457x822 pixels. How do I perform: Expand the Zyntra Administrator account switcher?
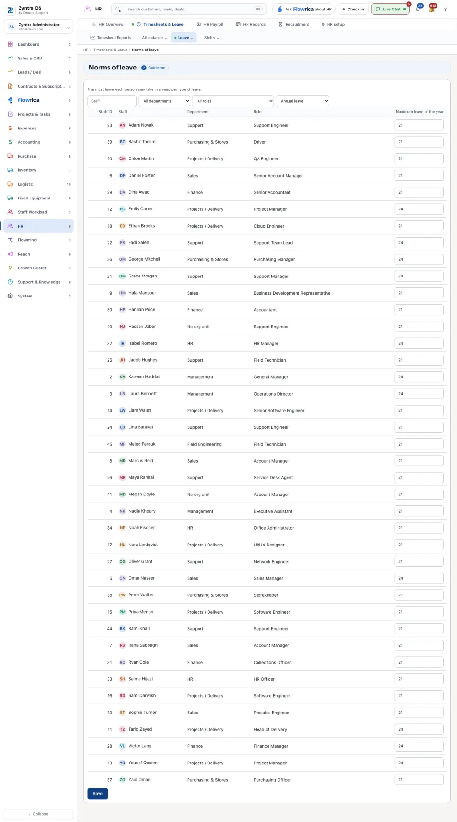(x=39, y=27)
